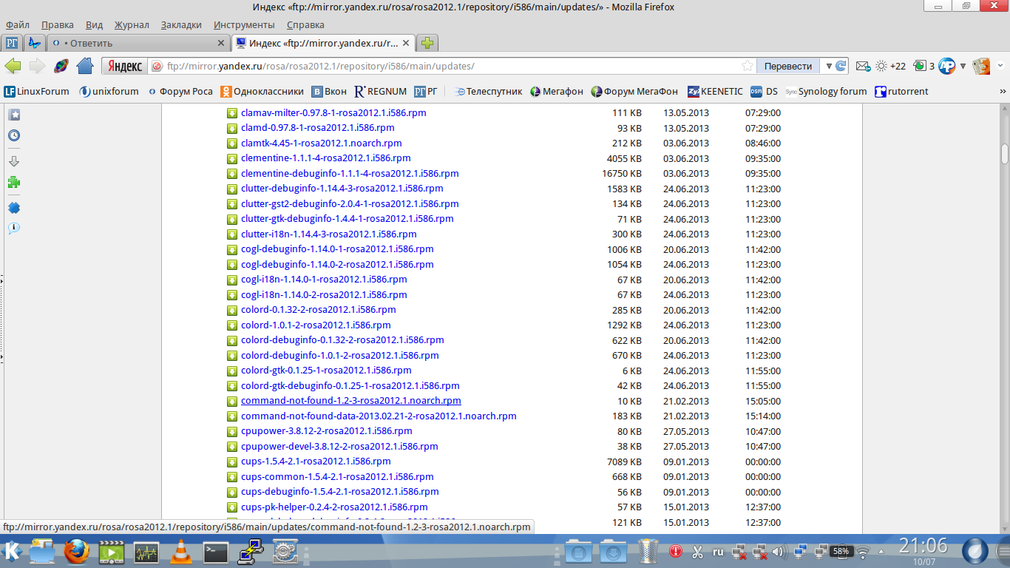Launch VLC from the taskbar
Screen dimensions: 1010x568
coord(180,552)
